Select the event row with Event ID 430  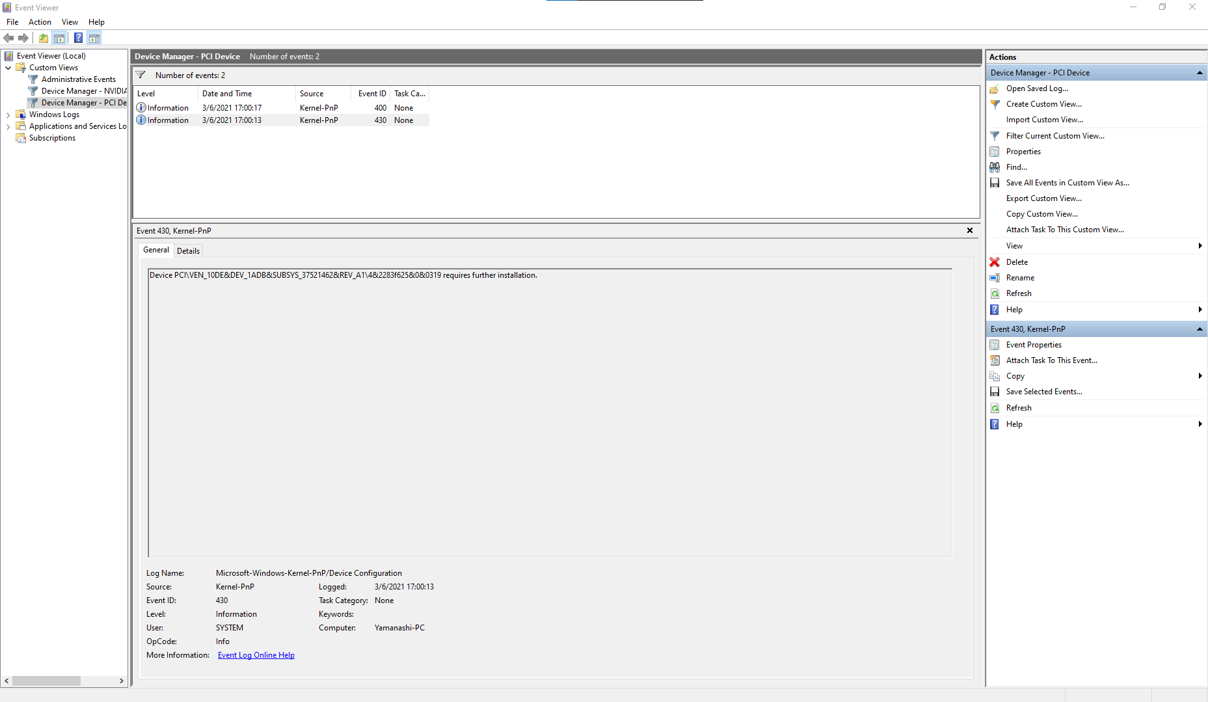[281, 120]
